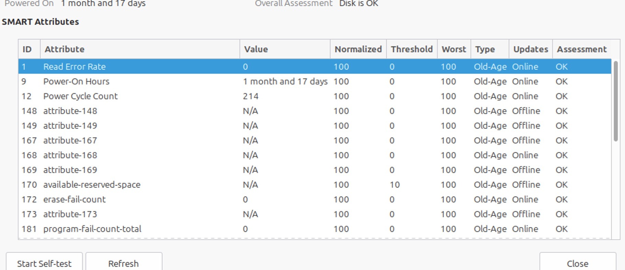Select the Power-On Hours row

click(x=76, y=82)
